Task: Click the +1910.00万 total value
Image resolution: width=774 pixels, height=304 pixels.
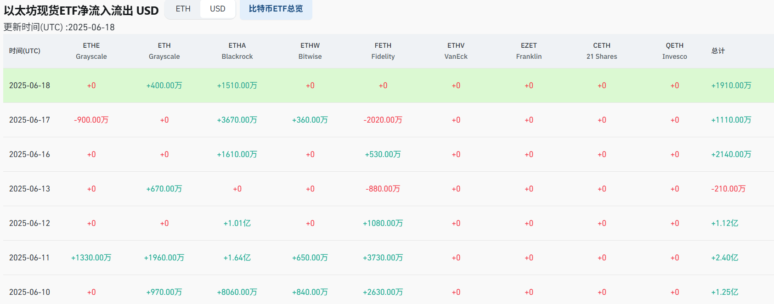Action: pyautogui.click(x=731, y=85)
